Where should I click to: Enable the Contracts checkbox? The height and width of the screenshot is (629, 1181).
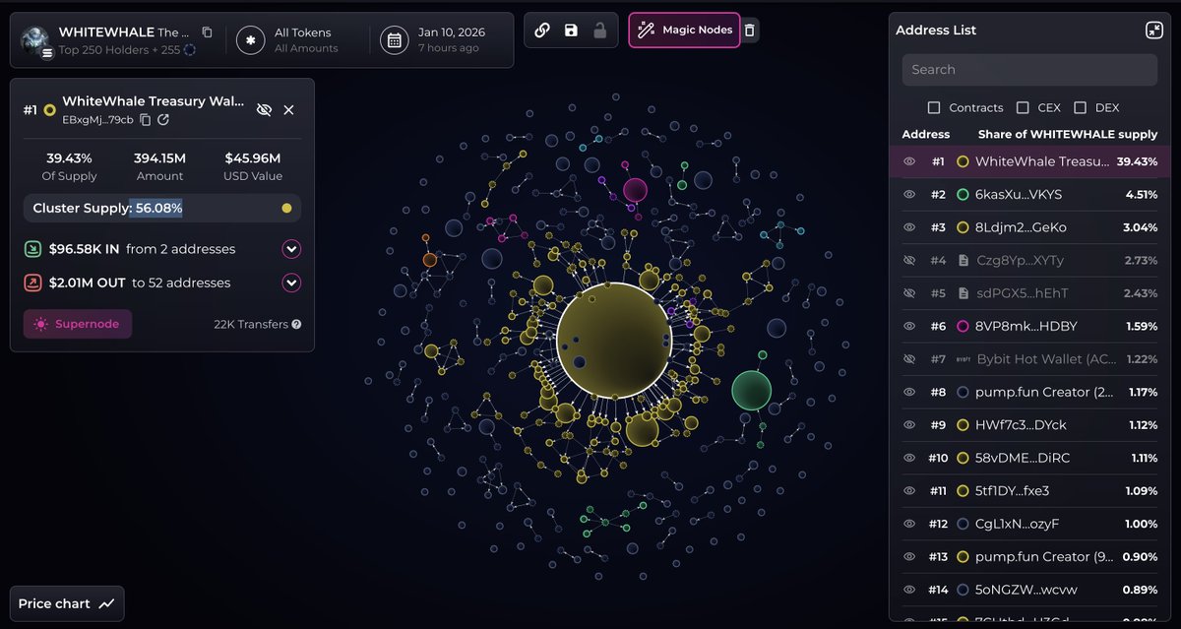tap(934, 107)
